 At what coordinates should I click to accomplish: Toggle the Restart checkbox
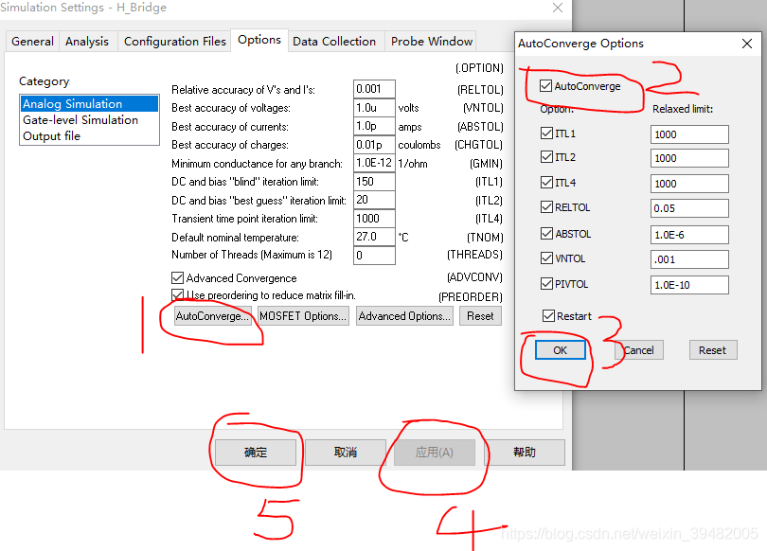point(549,316)
